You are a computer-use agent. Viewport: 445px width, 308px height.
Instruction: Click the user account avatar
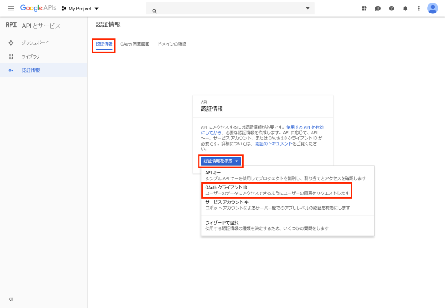pyautogui.click(x=432, y=8)
